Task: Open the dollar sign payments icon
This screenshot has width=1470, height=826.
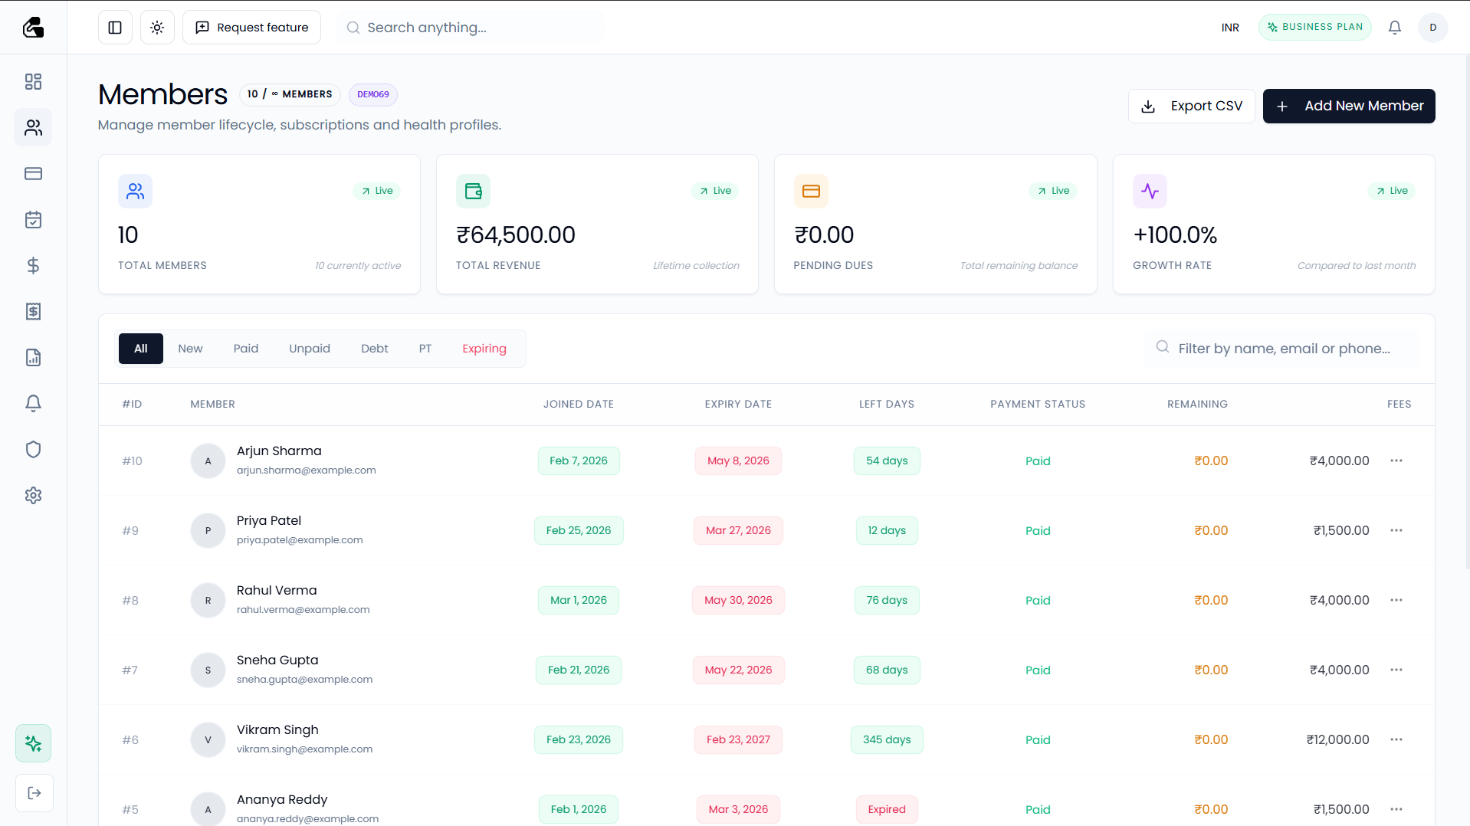Action: tap(33, 266)
